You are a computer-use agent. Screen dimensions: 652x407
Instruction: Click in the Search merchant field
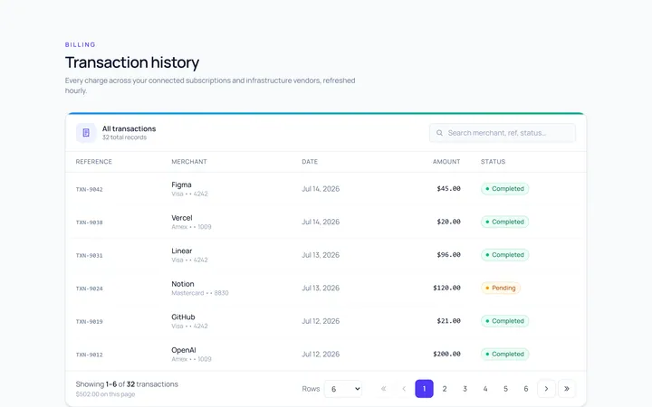pos(503,133)
